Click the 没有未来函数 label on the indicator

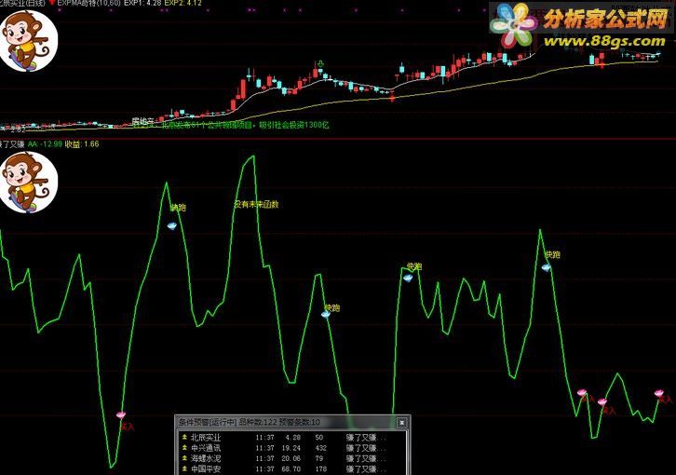(256, 204)
